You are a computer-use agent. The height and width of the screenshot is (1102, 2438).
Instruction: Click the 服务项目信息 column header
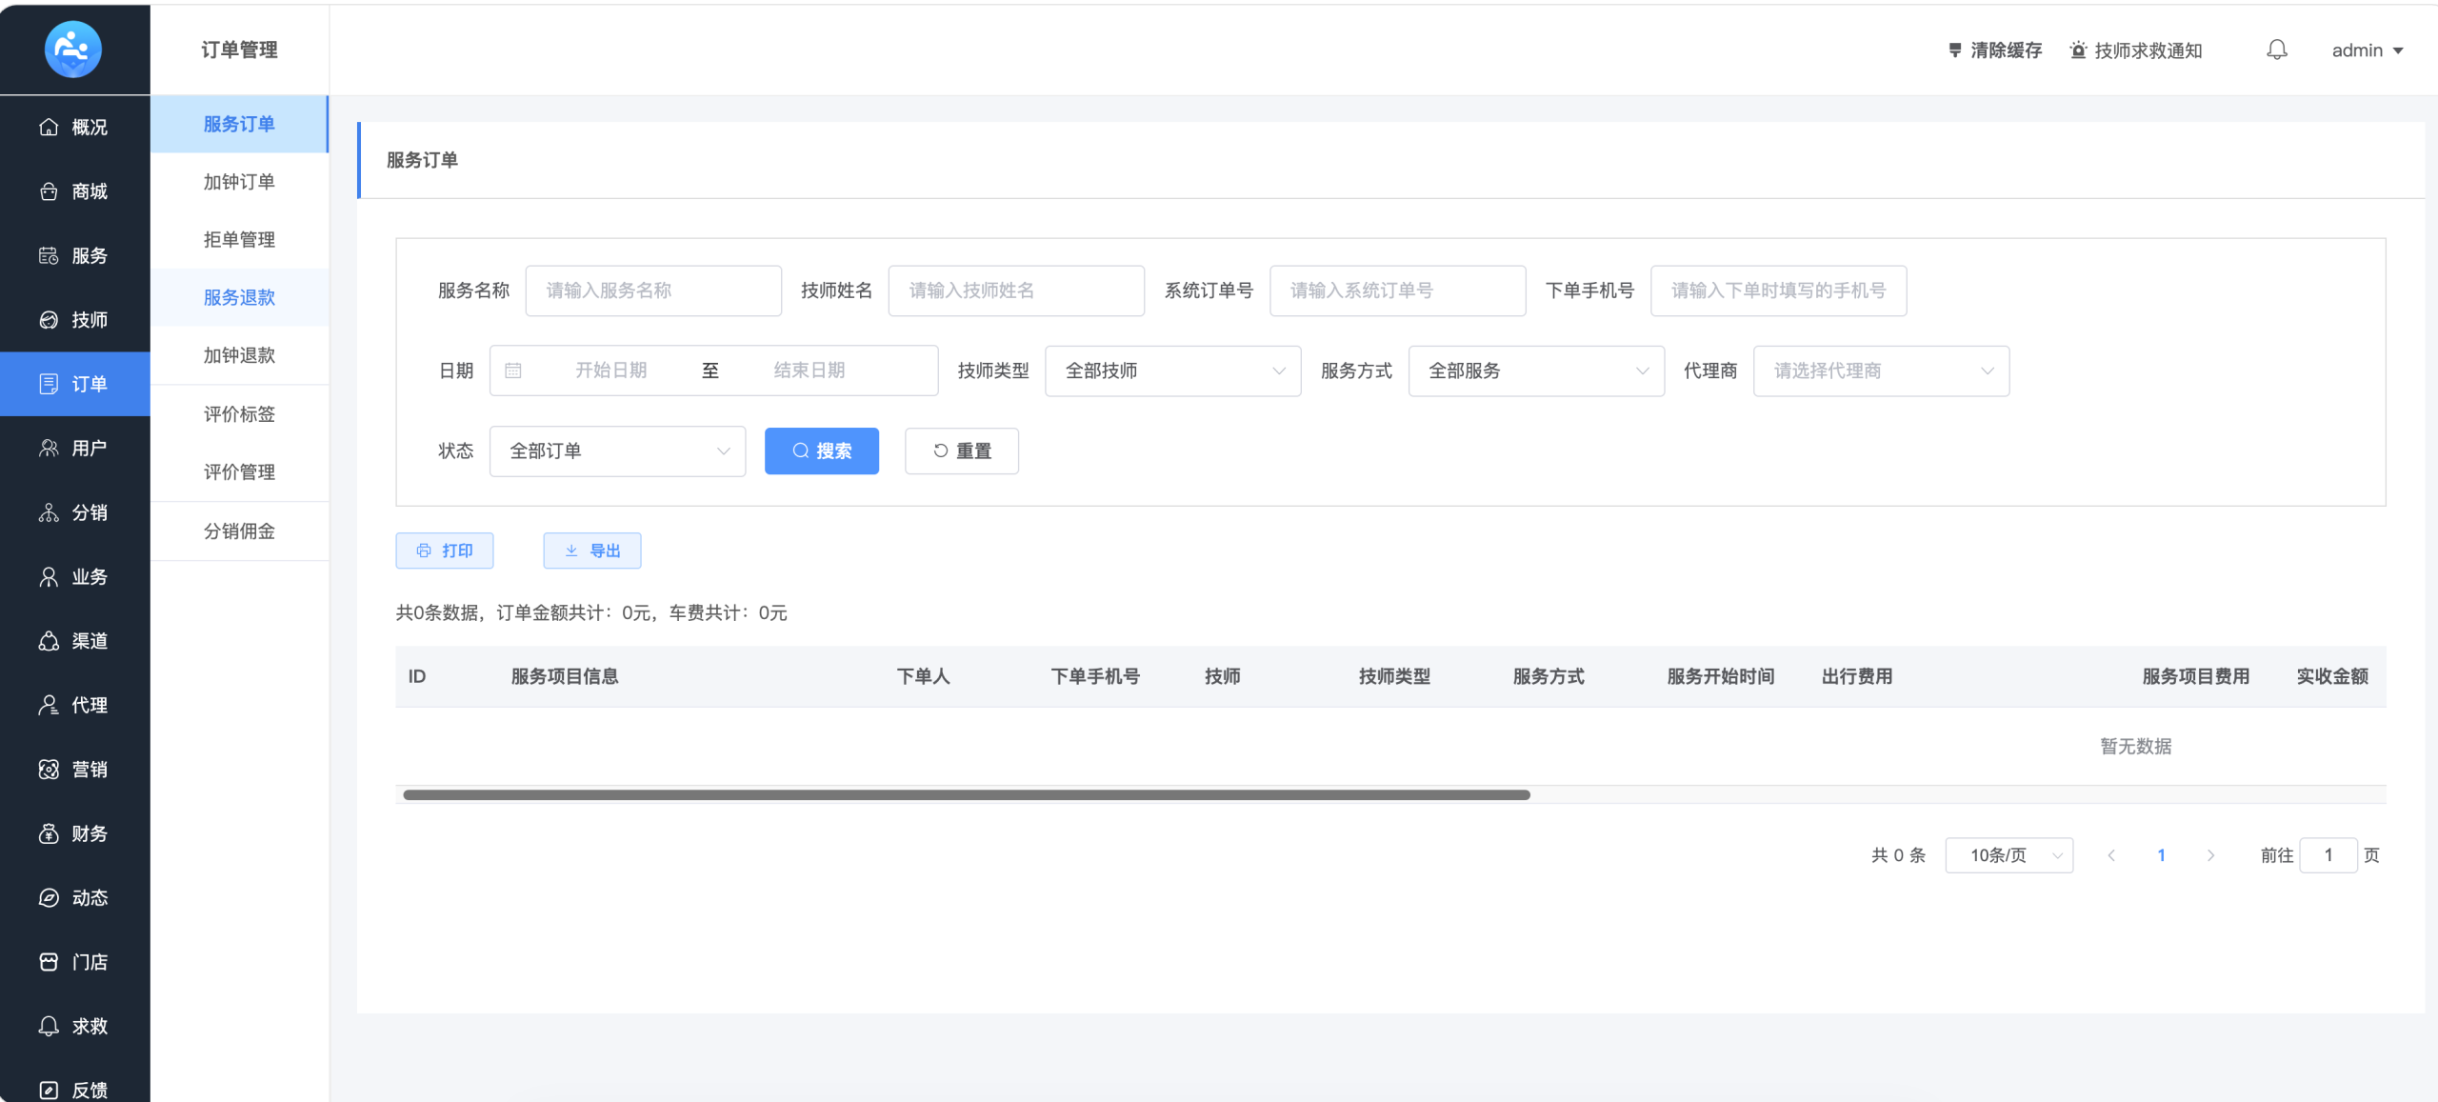tap(565, 676)
